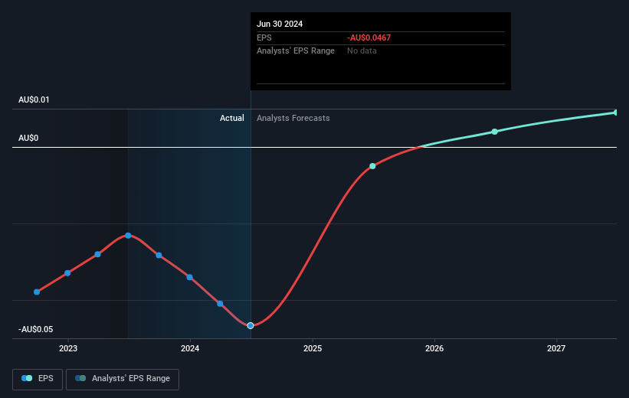Click the data point just after the mid-2023 peak
Viewport: 629px width, 398px height.
[x=159, y=255]
